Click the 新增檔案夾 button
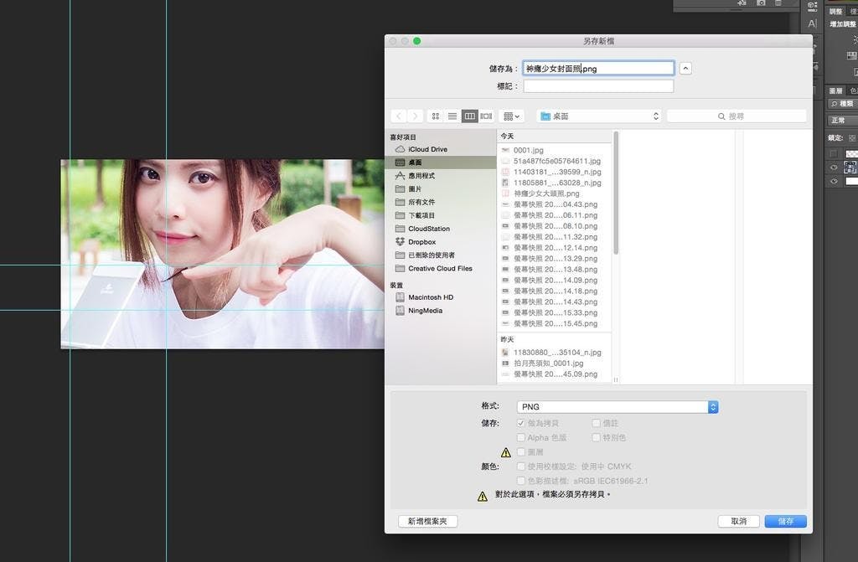 [x=427, y=521]
